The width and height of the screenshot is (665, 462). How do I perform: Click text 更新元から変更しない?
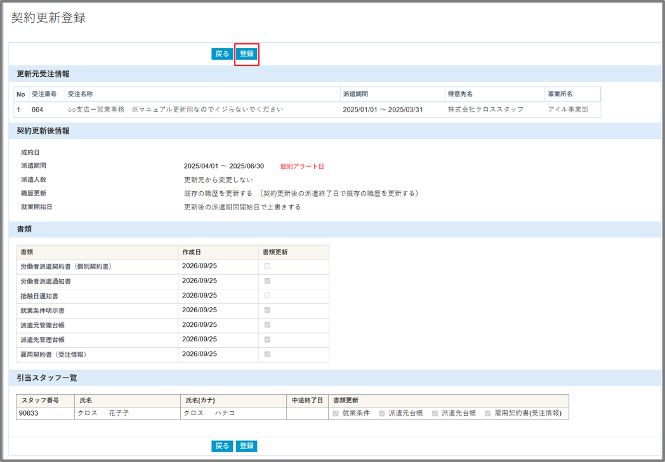[x=218, y=180]
